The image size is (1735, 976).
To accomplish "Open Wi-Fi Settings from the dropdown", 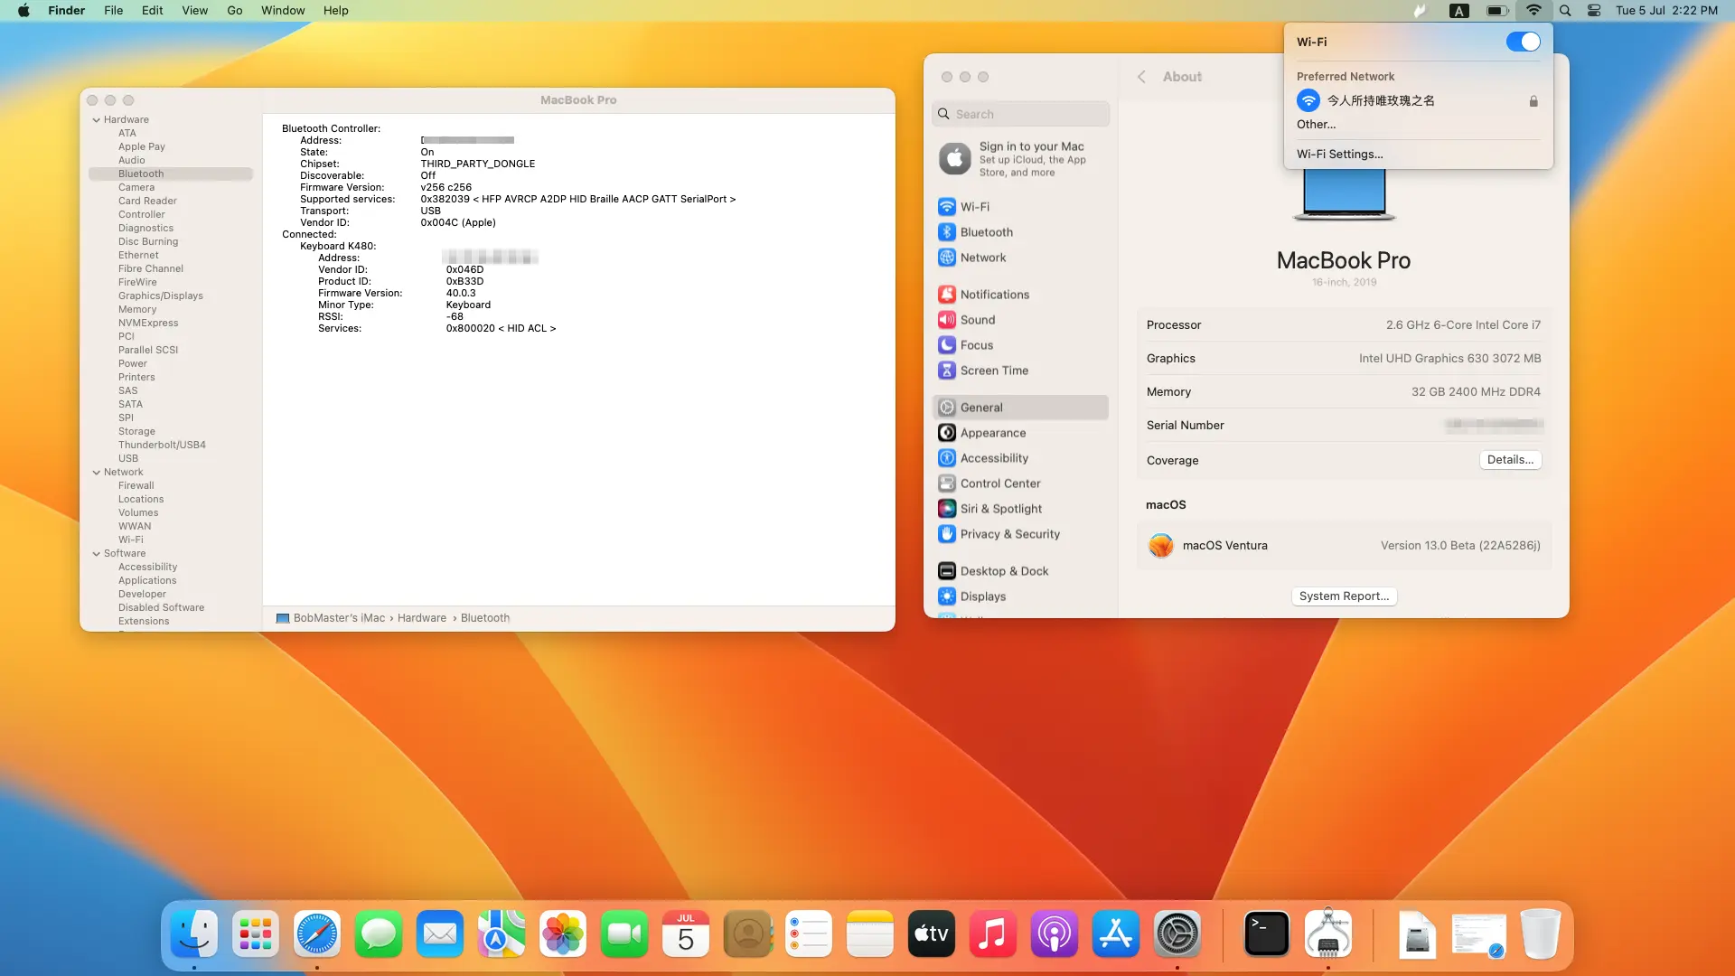I will (x=1339, y=155).
